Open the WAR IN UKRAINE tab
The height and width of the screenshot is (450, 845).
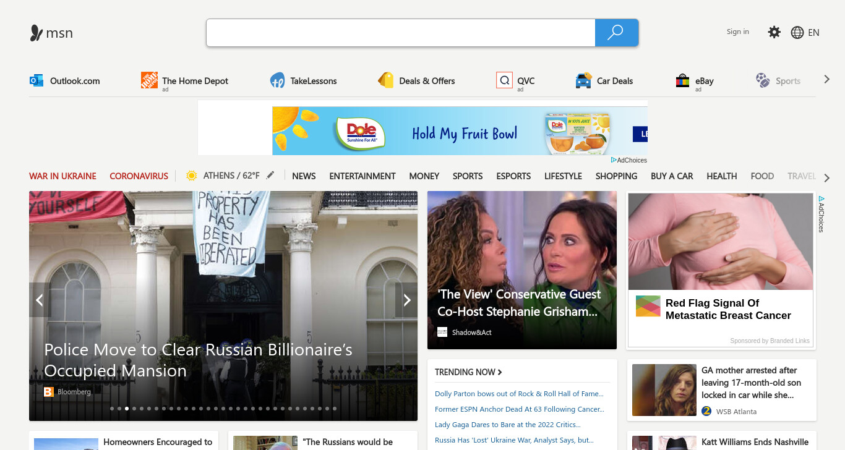point(63,176)
